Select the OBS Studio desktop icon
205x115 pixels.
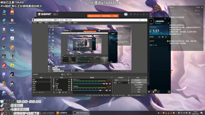4,48
